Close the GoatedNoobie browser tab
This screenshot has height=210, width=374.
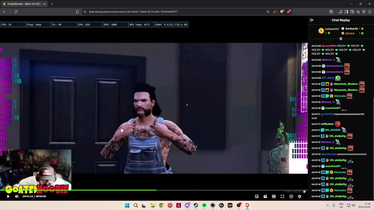(x=44, y=4)
